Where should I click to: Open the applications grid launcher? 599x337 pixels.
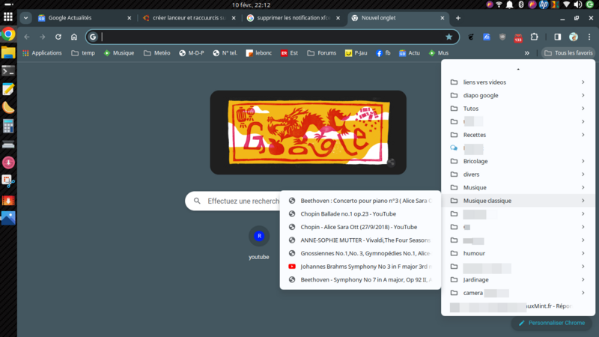8,16
